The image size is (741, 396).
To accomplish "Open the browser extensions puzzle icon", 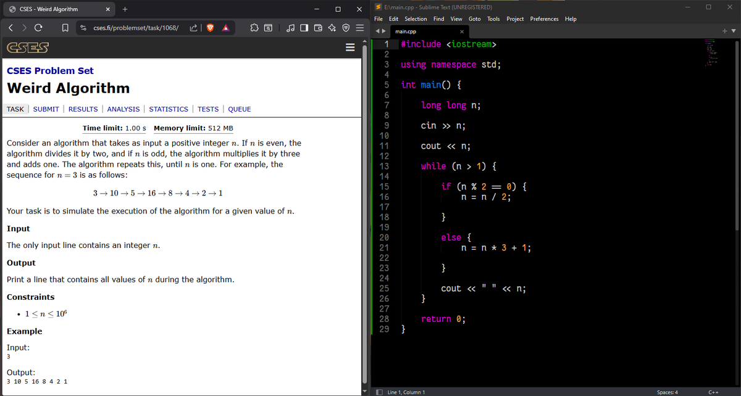I will (254, 28).
